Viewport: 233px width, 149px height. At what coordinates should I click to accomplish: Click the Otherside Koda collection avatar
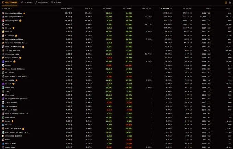click(3, 54)
